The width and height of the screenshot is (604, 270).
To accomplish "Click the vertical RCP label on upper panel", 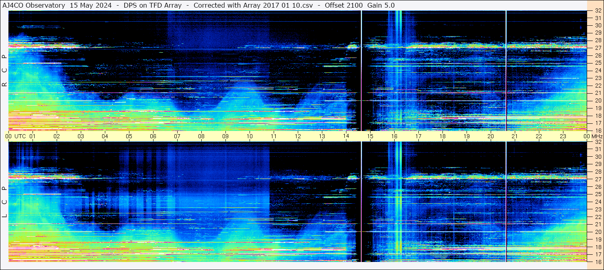I will 4,70.
